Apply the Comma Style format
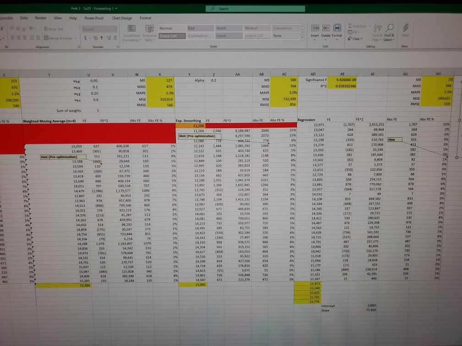The image size is (462, 346). pos(101,38)
